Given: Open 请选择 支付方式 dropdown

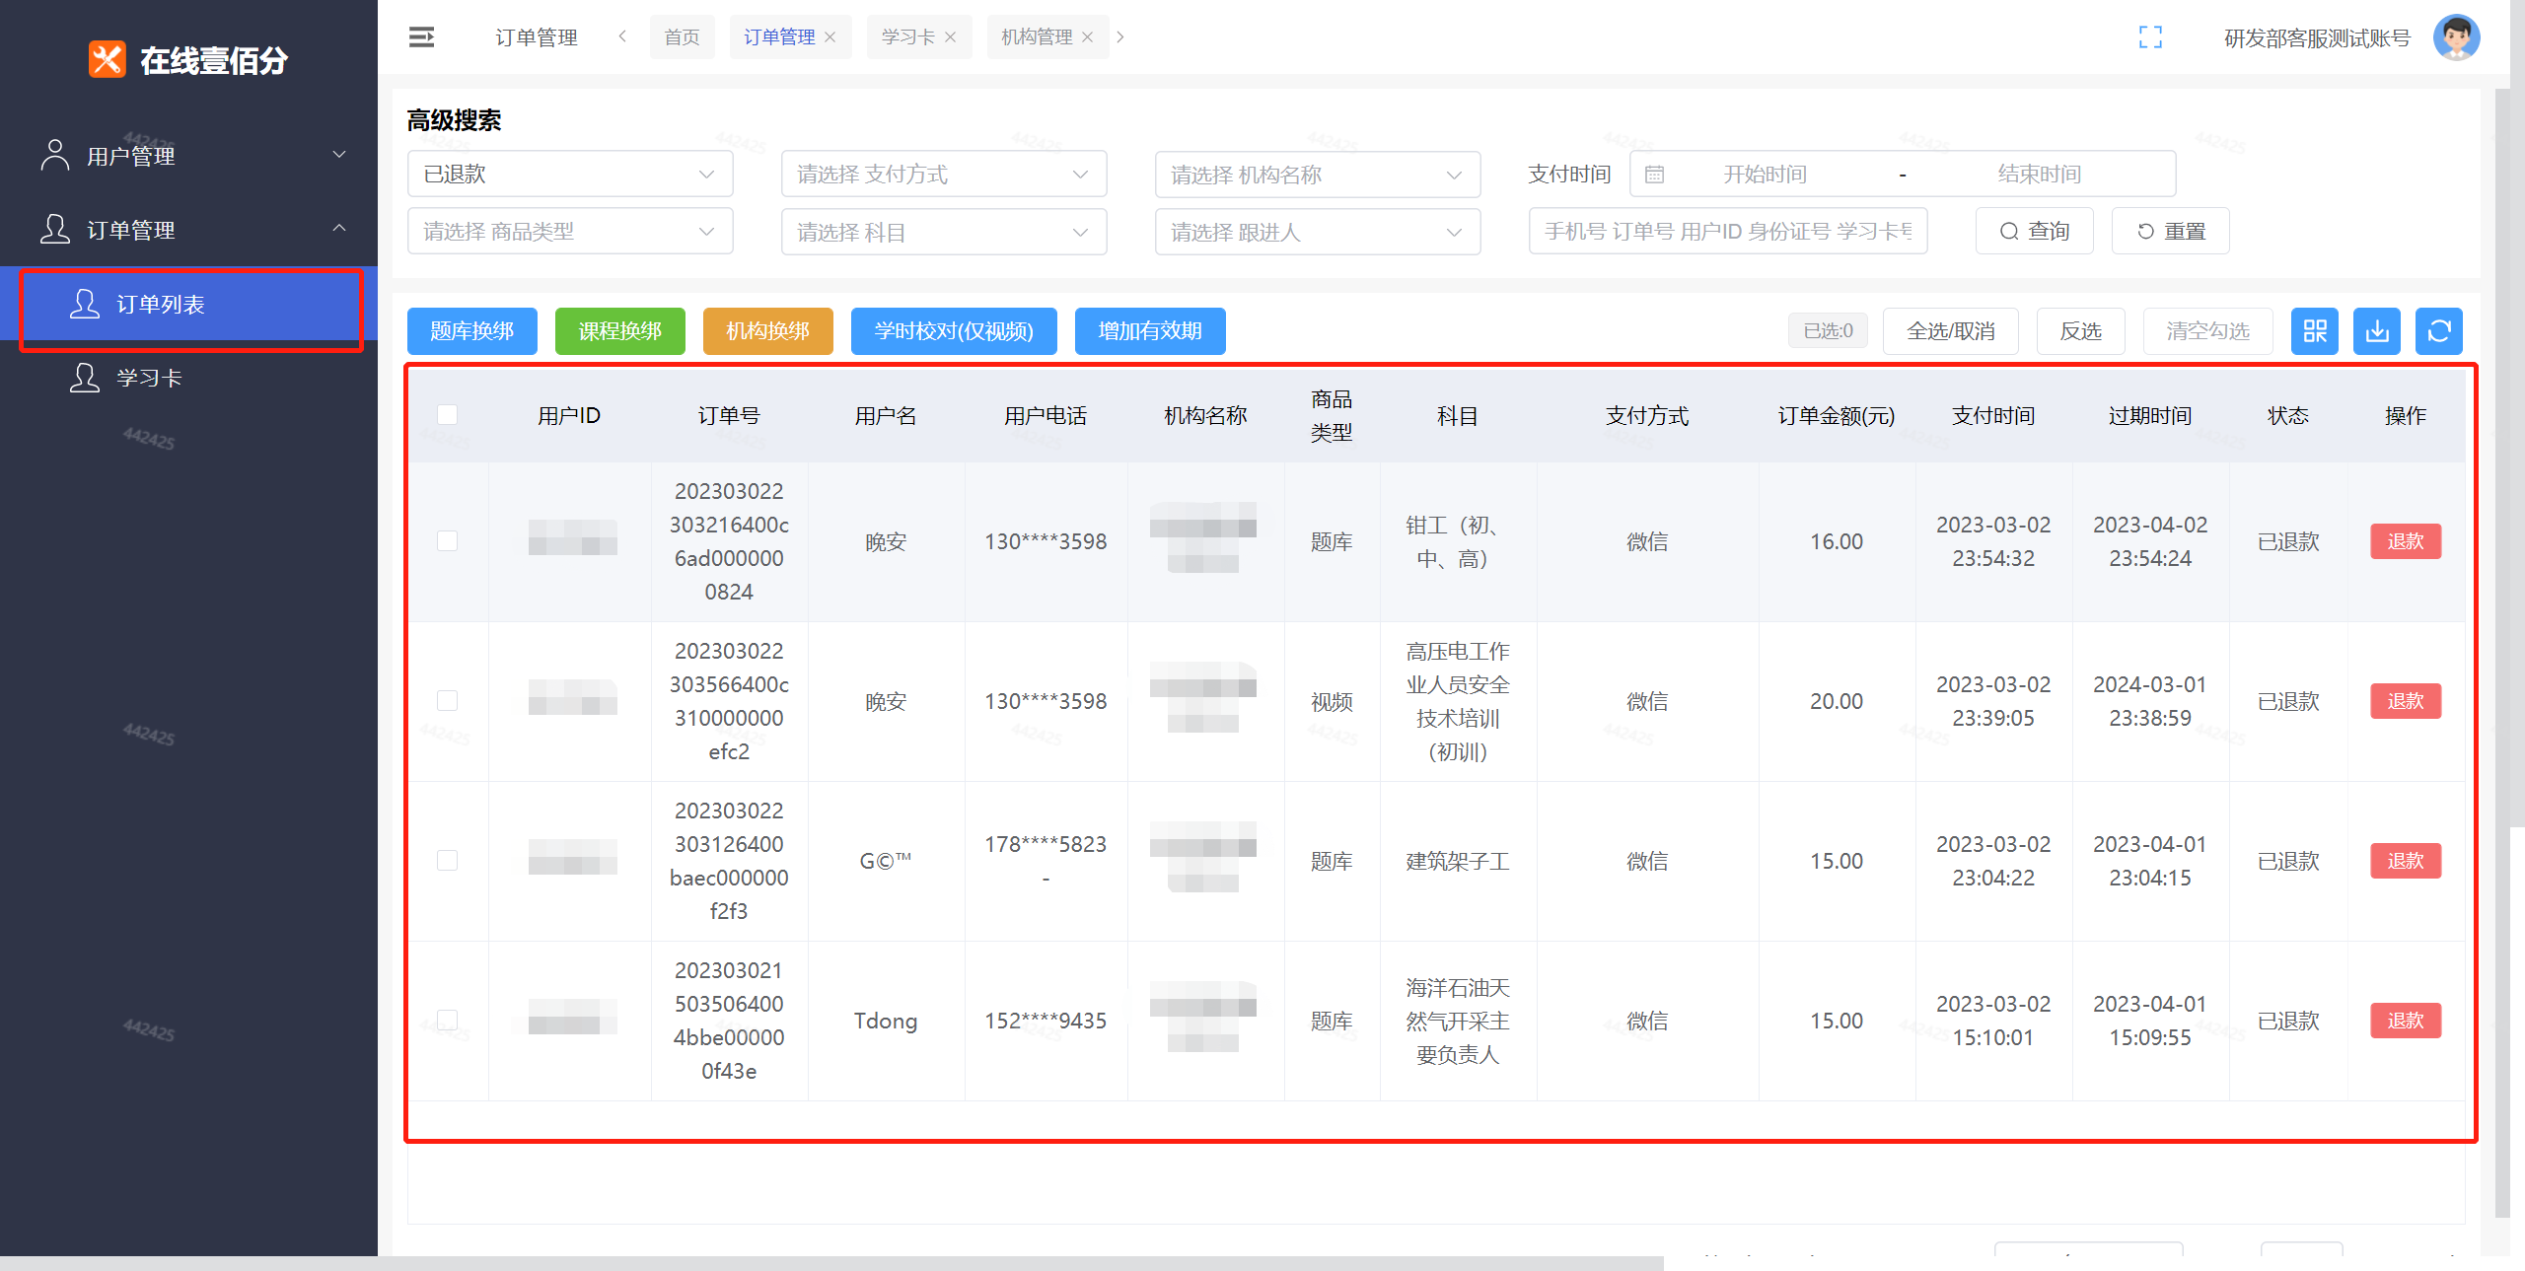Looking at the screenshot, I should point(944,175).
